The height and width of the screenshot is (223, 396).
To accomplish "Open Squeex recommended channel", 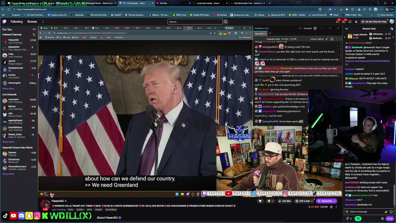I will [x=19, y=154].
